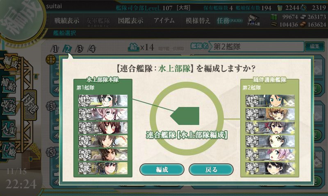
Task: Switch to fleet tab 1
Action: click(x=55, y=49)
